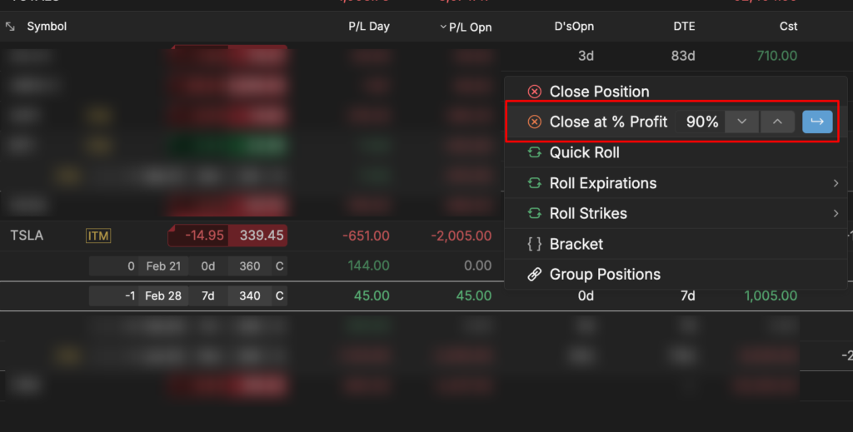853x432 pixels.
Task: Click the Close at % Profit icon
Action: pos(535,122)
